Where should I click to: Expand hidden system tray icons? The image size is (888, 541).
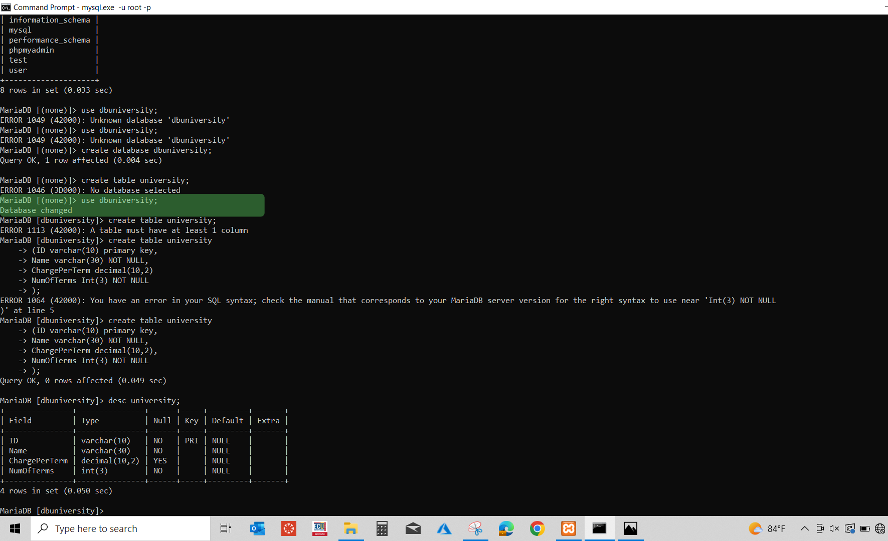(804, 528)
